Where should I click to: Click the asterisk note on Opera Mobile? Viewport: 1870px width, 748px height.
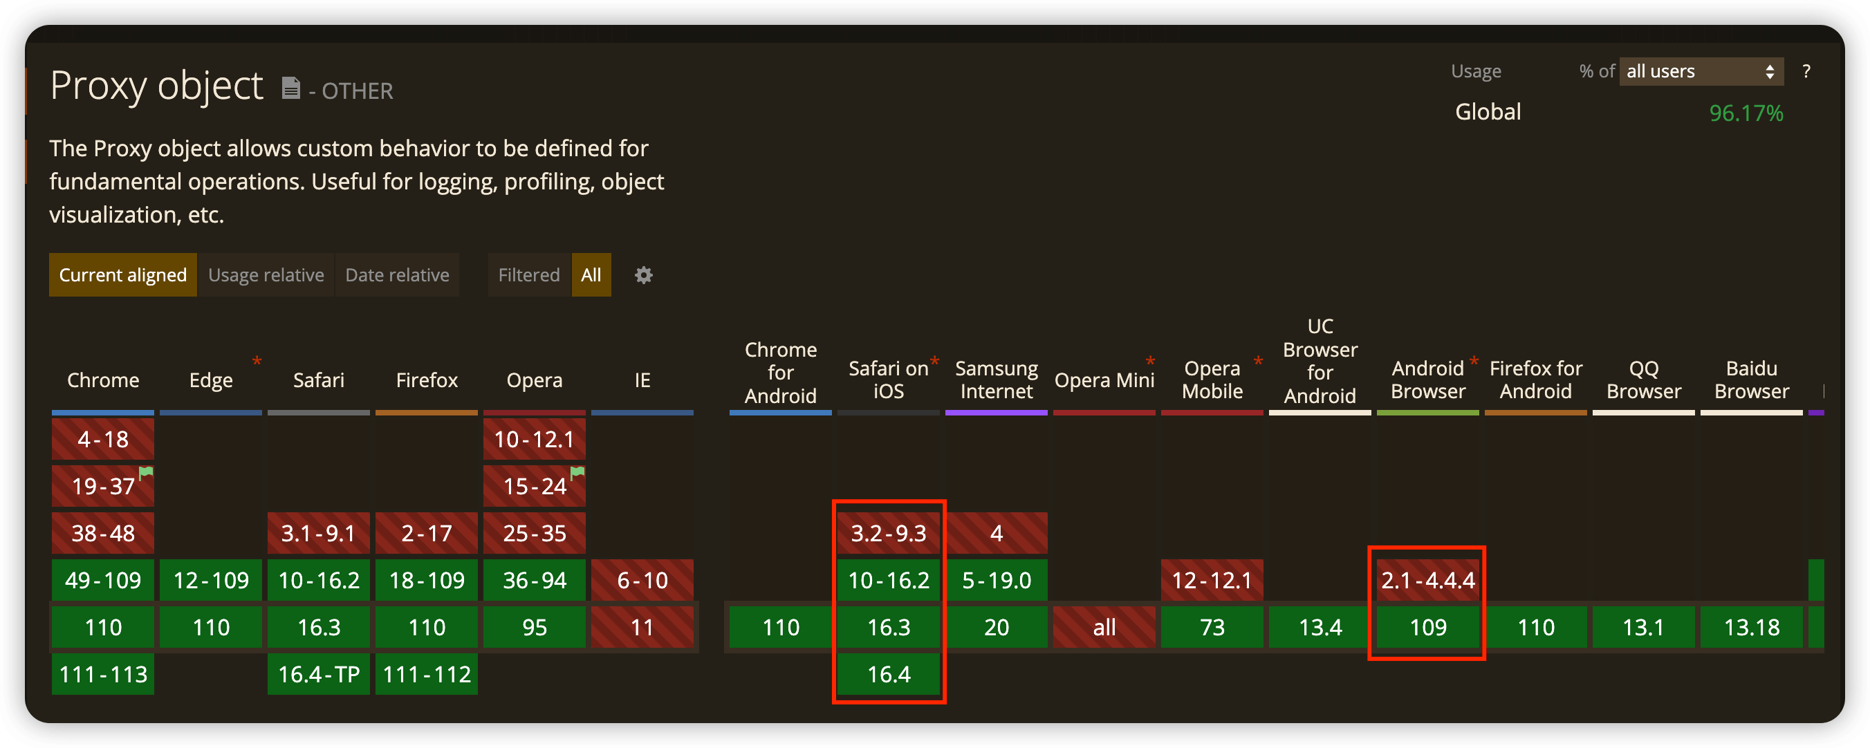coord(1258,361)
